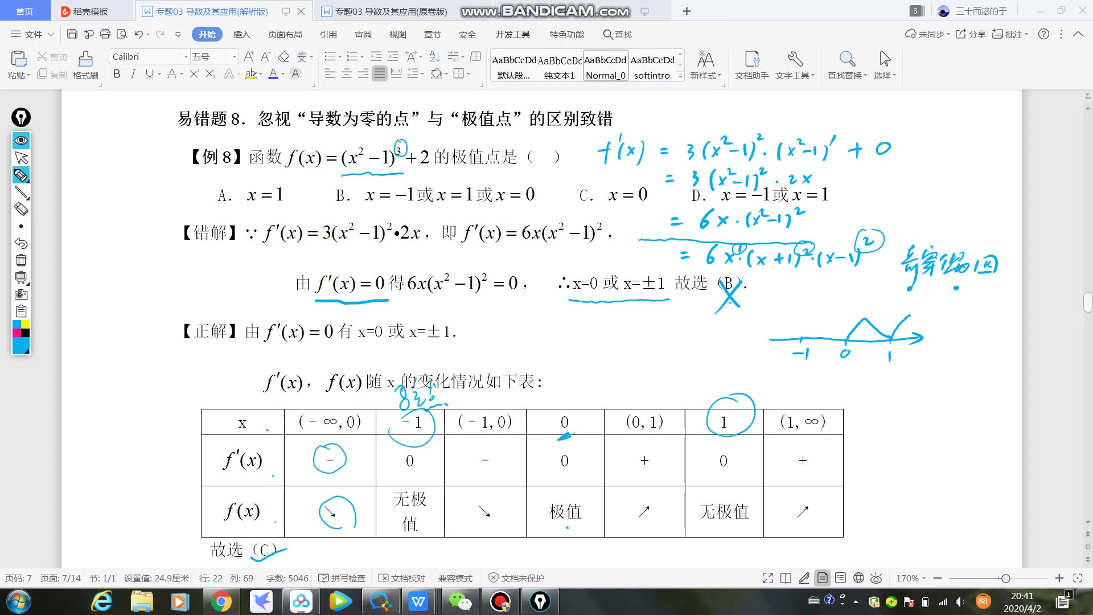Toggle Bold formatting
The image size is (1093, 615).
[117, 73]
